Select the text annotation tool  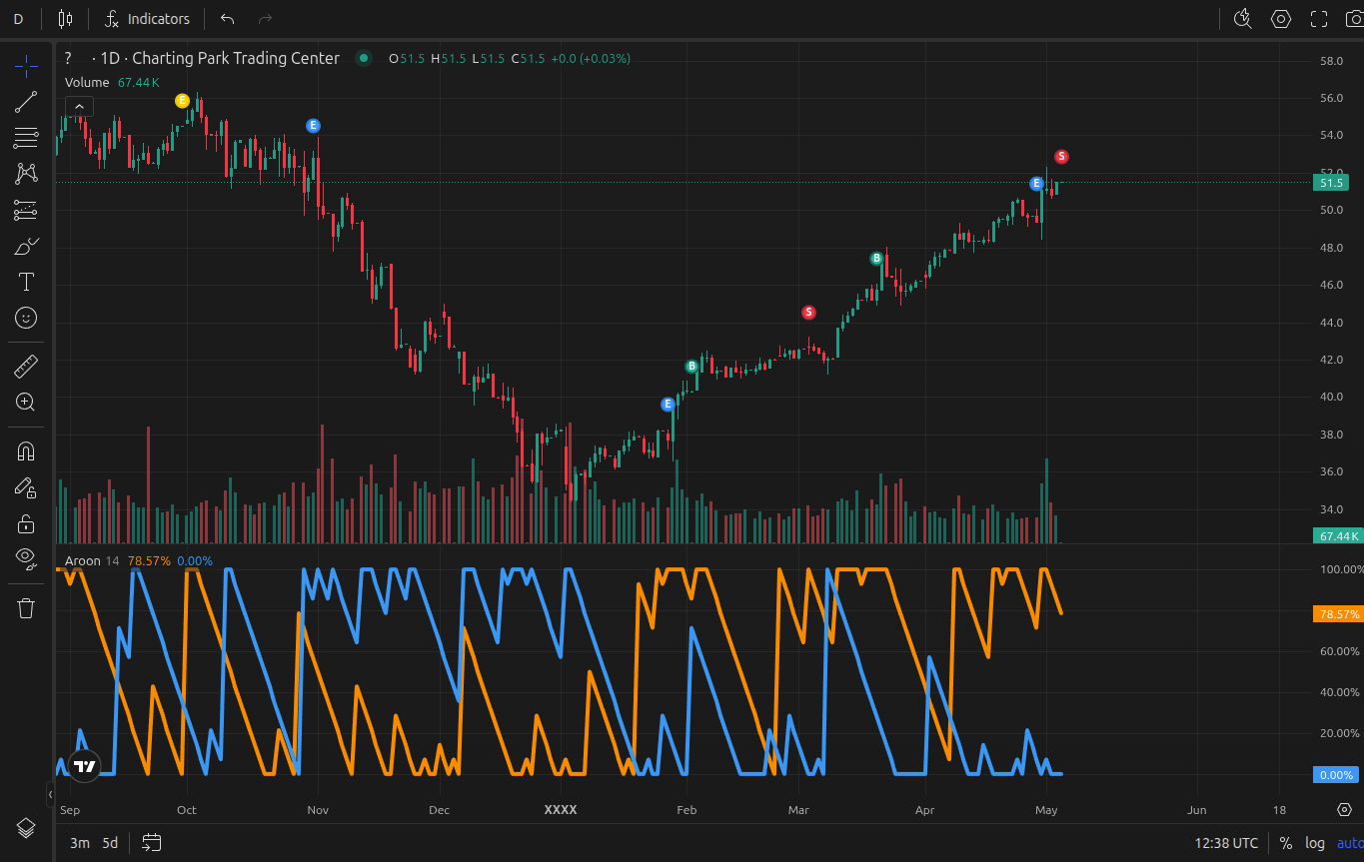click(26, 282)
